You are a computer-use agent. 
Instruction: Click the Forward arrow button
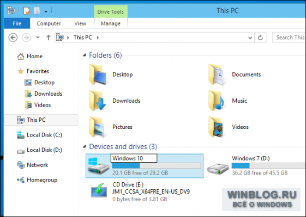tap(27, 38)
